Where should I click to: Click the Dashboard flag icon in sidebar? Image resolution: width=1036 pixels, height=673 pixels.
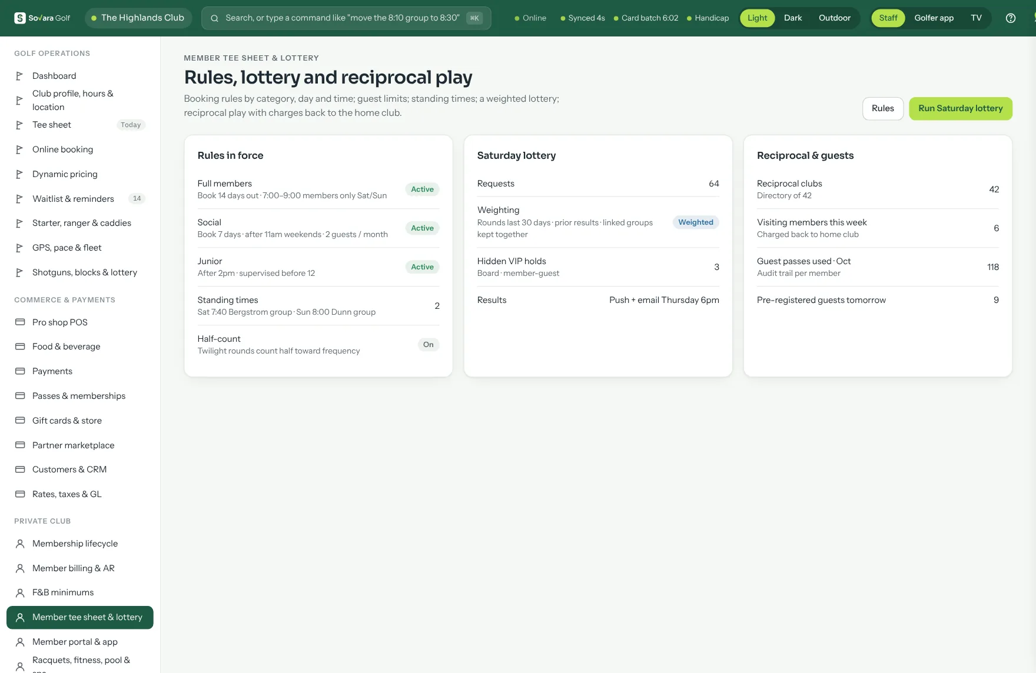19,76
